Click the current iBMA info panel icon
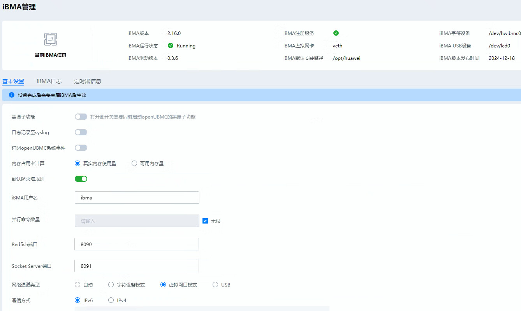521x311 pixels. coord(51,39)
